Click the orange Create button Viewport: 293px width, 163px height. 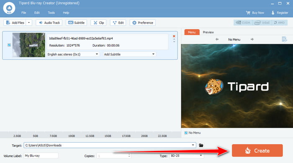click(257, 150)
